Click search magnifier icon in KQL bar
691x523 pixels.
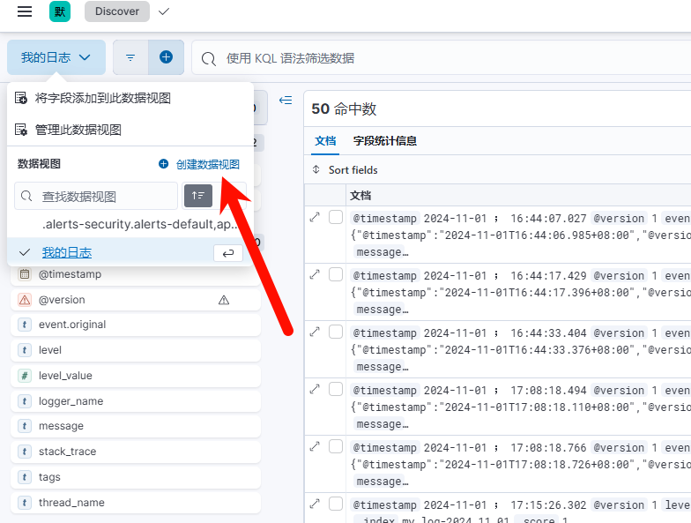[x=208, y=58]
